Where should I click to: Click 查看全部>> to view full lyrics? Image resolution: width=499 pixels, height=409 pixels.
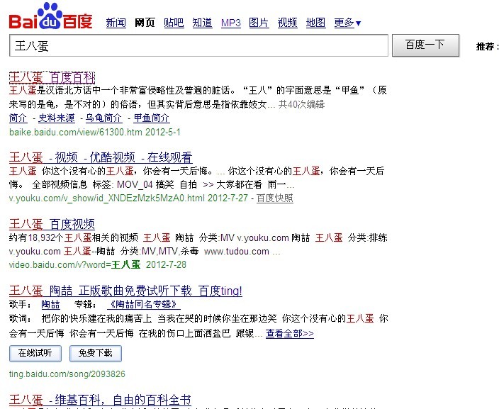[290, 334]
